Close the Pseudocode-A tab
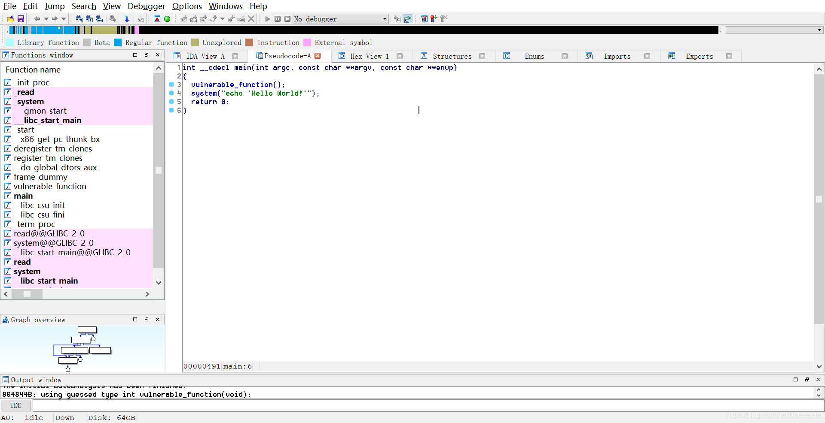Screen dimensions: 825x423 coord(318,56)
